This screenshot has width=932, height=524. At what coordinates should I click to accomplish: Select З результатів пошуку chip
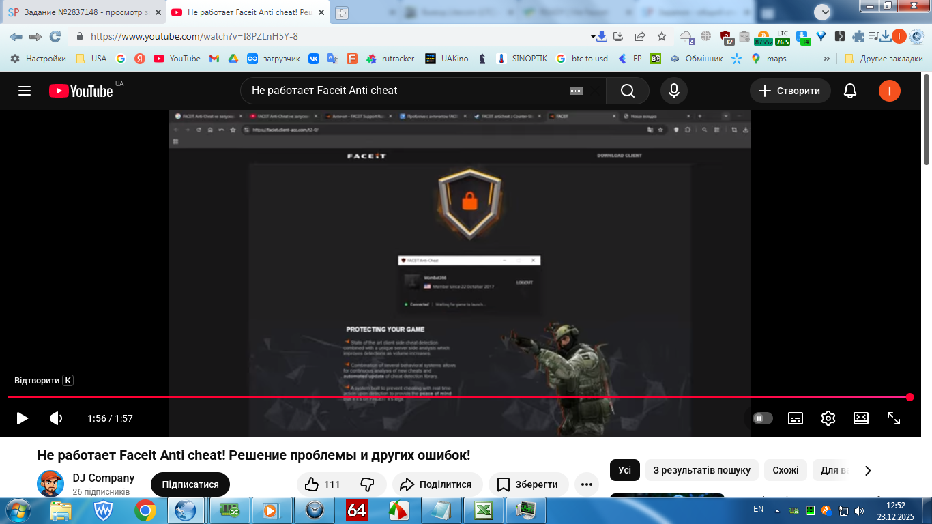[x=702, y=470]
